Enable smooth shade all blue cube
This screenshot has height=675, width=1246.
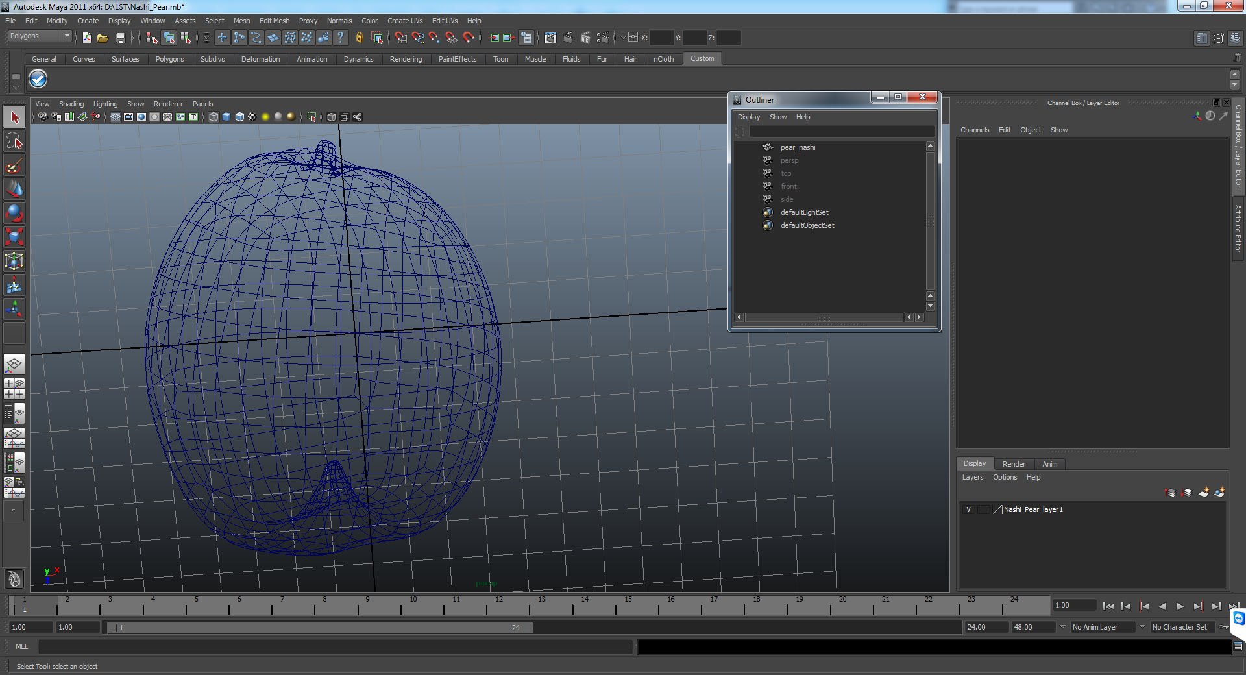(226, 117)
